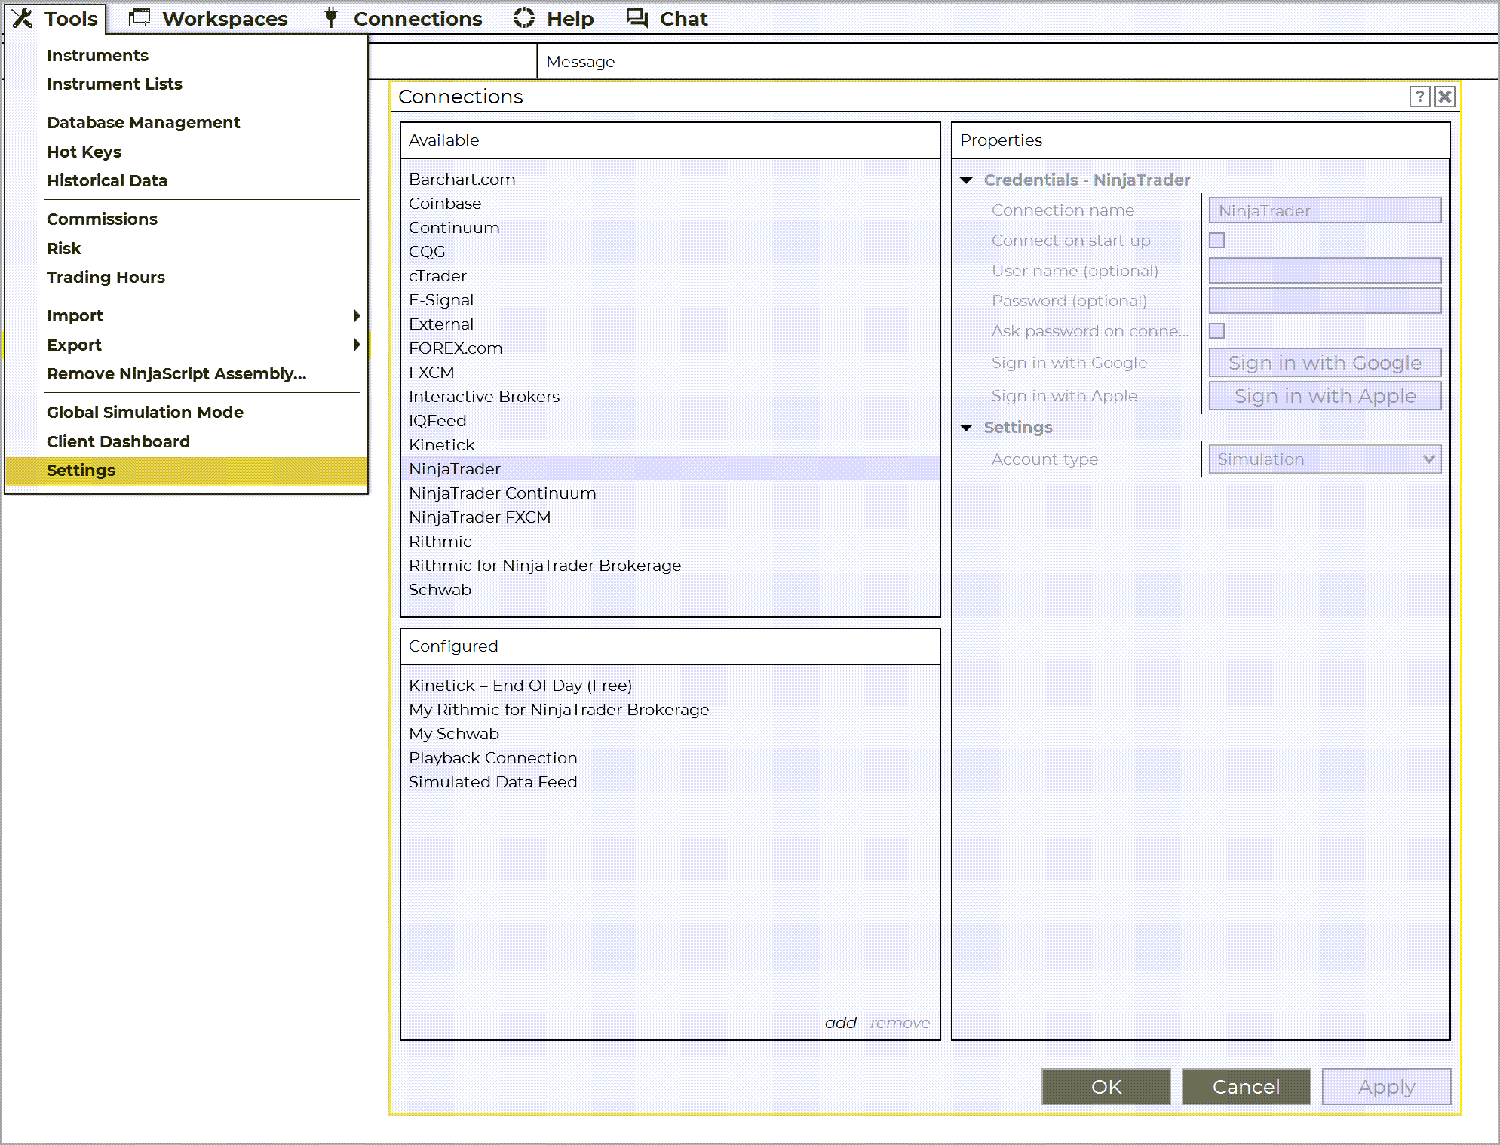This screenshot has width=1500, height=1145.
Task: Close the Connections dialog with the X
Action: pos(1444,97)
